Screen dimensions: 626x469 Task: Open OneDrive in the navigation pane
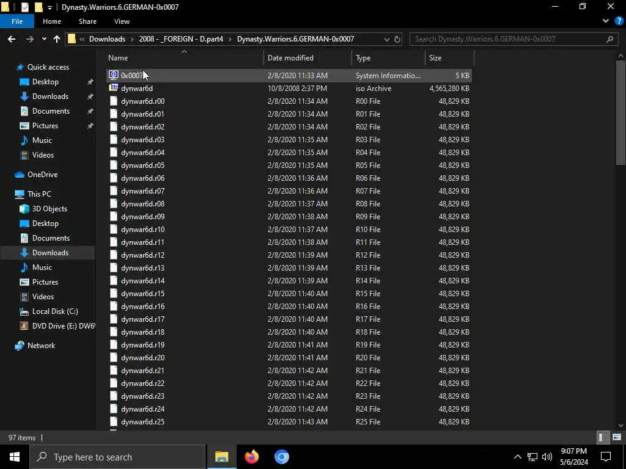42,175
